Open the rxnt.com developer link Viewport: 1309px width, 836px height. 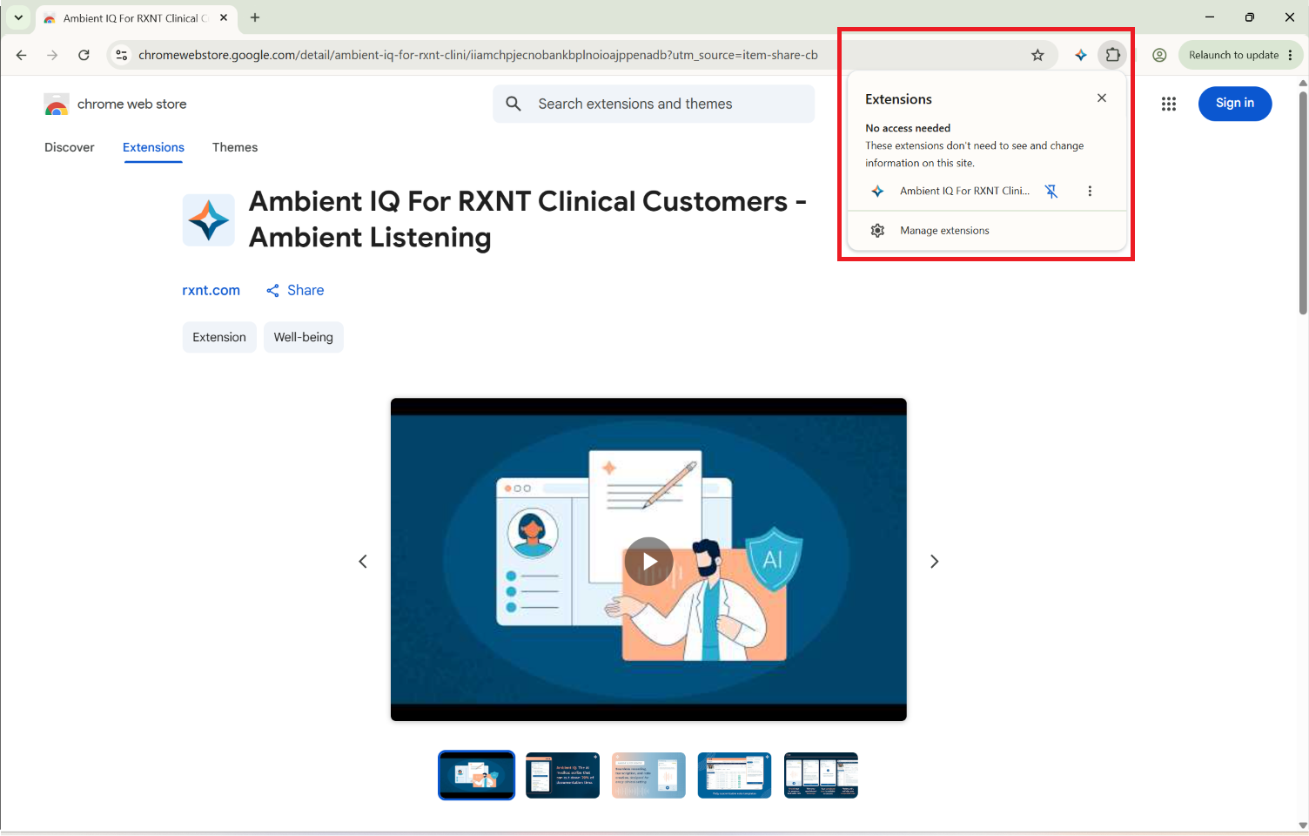211,290
